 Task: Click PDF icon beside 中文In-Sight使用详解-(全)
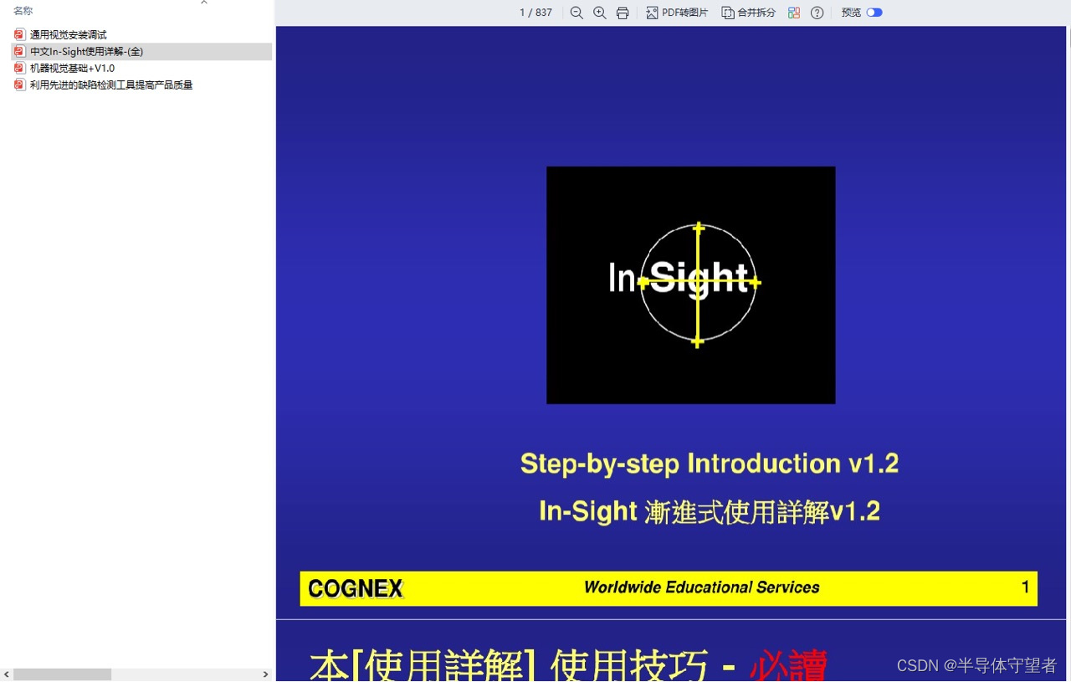point(19,51)
